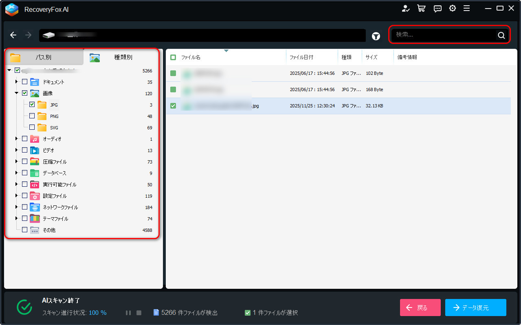Viewport: 521px width, 325px height.
Task: Switch to the パス別 tab
Action: (44, 57)
